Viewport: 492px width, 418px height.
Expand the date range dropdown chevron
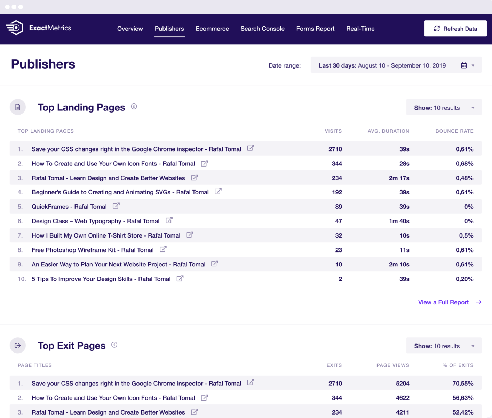(x=473, y=65)
